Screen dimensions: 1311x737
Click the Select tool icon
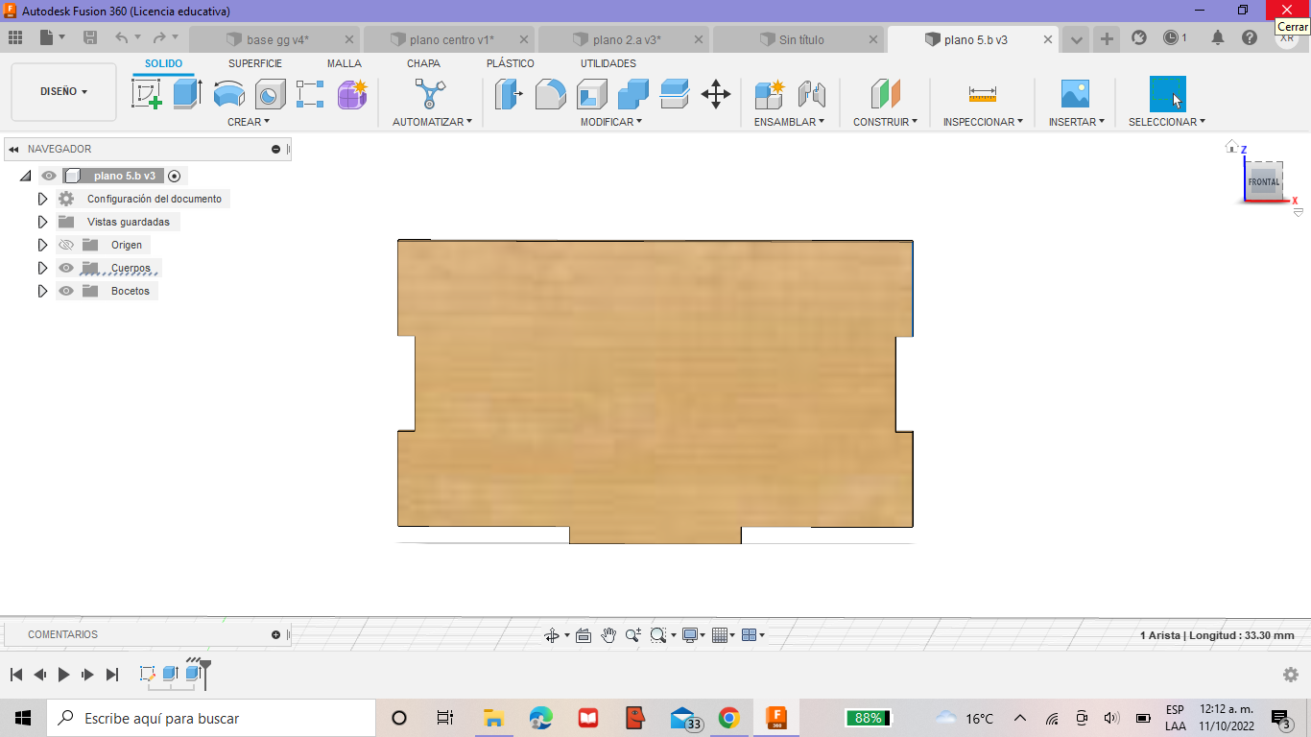pyautogui.click(x=1167, y=94)
